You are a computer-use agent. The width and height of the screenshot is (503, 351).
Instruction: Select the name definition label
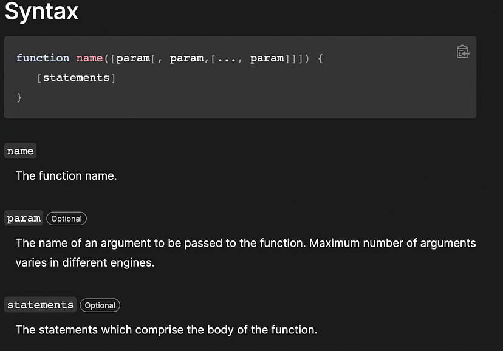[x=20, y=151]
